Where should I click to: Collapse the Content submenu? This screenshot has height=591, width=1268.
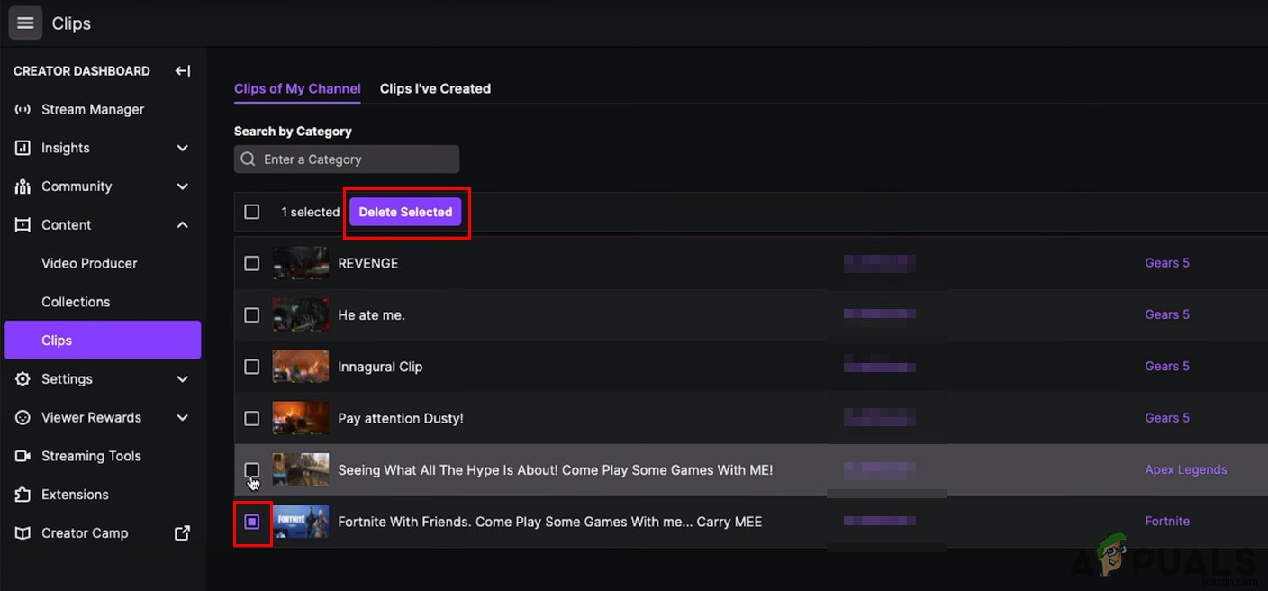(182, 224)
